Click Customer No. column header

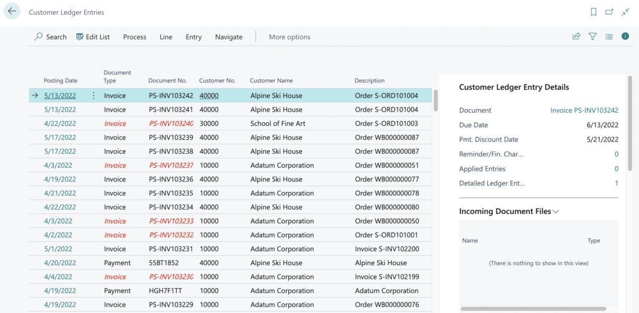[217, 80]
